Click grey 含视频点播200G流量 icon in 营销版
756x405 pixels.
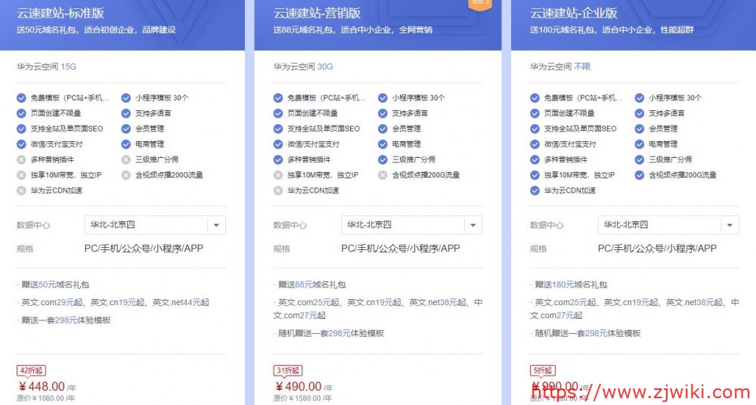pos(383,175)
